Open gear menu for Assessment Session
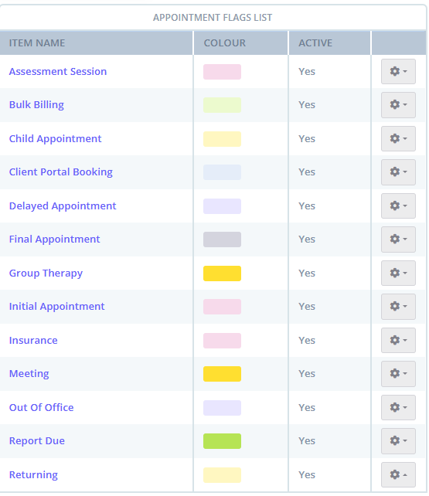 398,72
